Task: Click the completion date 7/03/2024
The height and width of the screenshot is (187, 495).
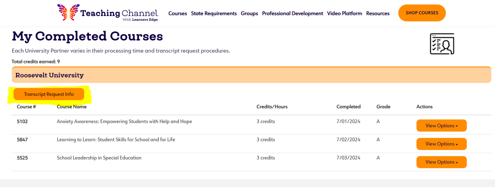Action: pos(348,158)
